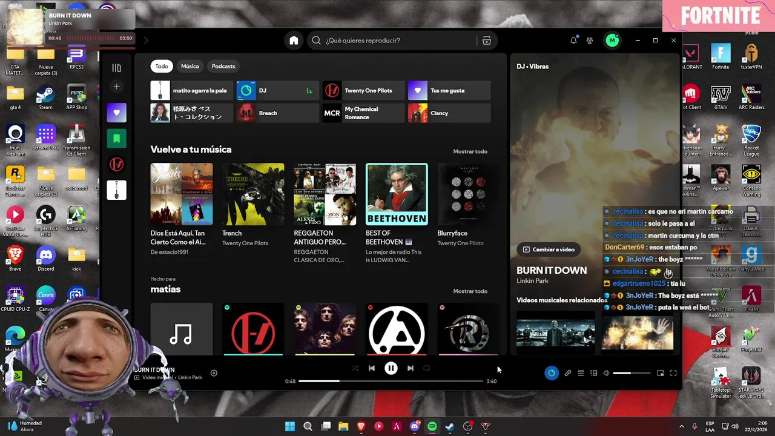The height and width of the screenshot is (436, 775).
Task: Expand Your Library sidebar icon
Action: [117, 68]
